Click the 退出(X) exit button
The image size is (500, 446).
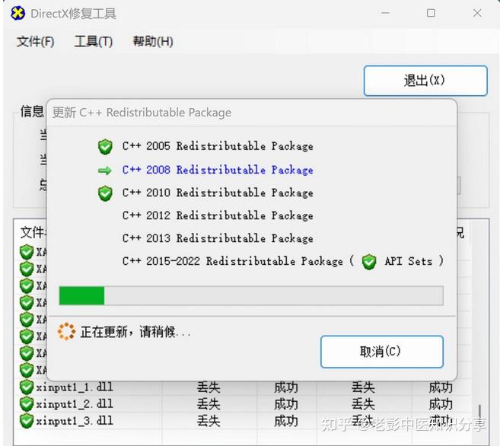pyautogui.click(x=425, y=81)
